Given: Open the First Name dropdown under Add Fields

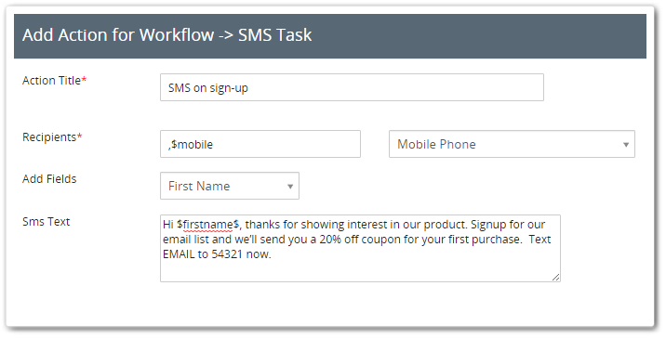Looking at the screenshot, I should (230, 186).
